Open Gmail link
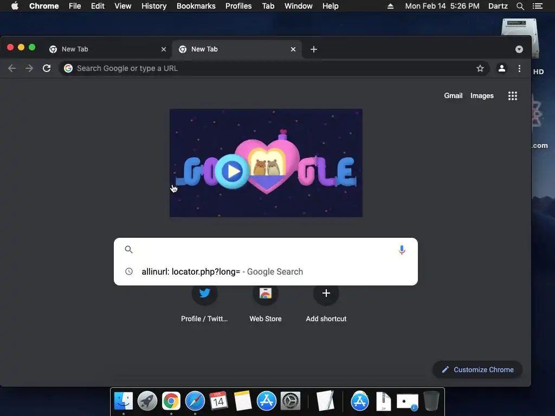Viewport: 555px width, 416px height. point(453,96)
